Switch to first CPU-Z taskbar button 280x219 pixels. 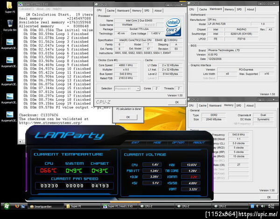click(156, 206)
